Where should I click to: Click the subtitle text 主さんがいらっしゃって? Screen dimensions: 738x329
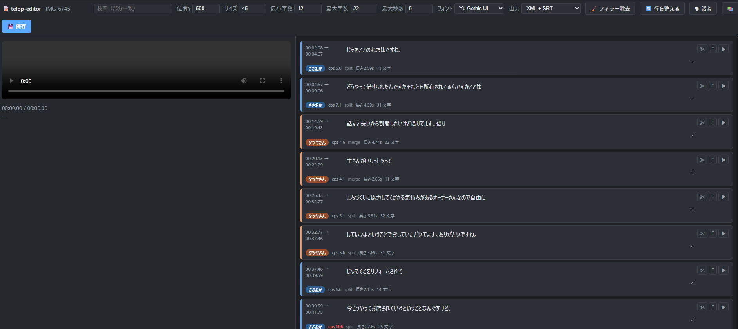pyautogui.click(x=369, y=161)
